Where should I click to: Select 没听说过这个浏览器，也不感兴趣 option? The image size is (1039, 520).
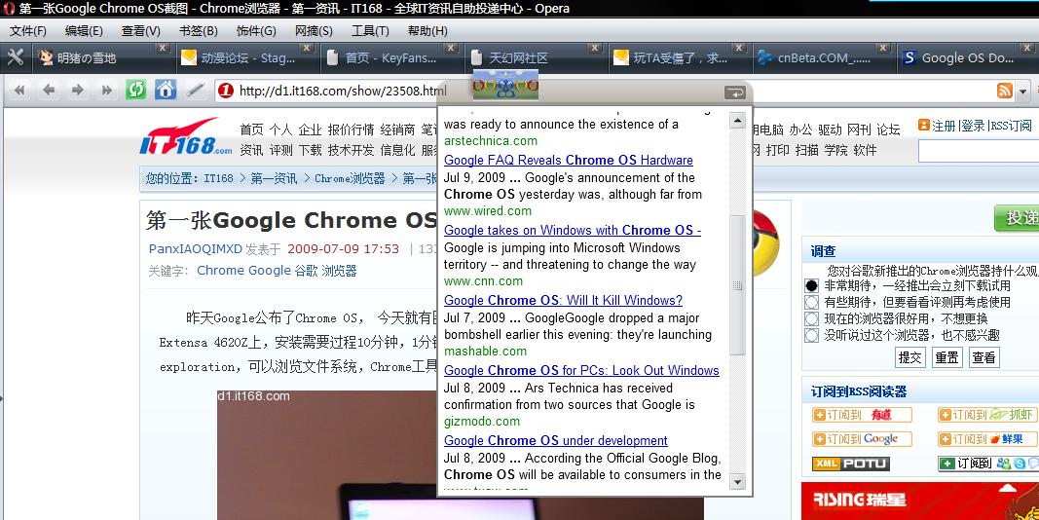pos(812,335)
